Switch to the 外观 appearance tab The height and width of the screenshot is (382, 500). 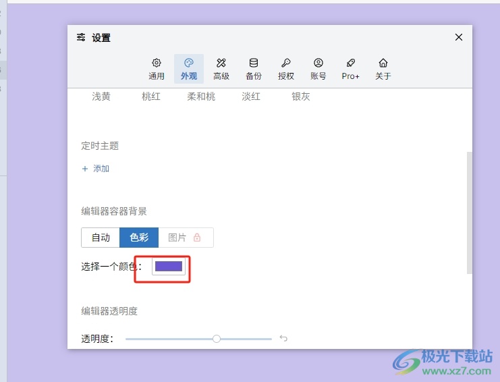click(189, 69)
